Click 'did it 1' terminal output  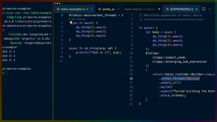8,52
